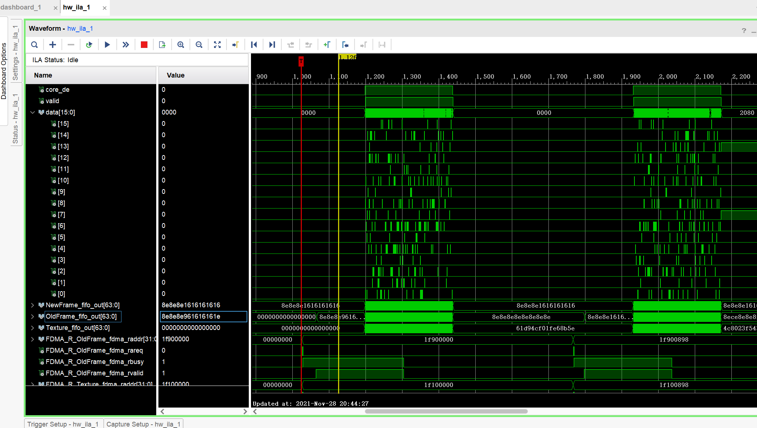Jump to the first waveform sample

(x=254, y=45)
